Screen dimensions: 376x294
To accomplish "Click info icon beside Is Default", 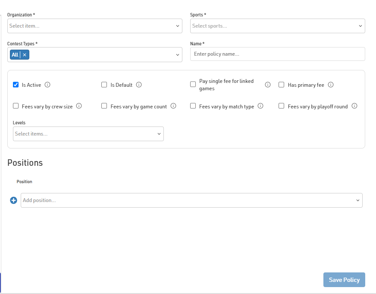I will (x=139, y=85).
